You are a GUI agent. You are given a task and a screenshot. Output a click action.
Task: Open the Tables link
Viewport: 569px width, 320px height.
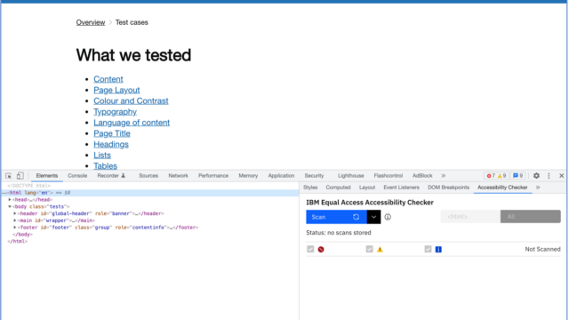pyautogui.click(x=105, y=166)
